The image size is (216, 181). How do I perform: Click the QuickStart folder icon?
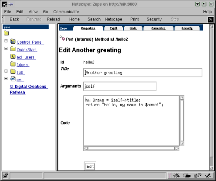coord(13,49)
